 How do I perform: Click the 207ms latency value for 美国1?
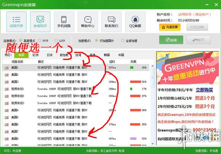112,68
